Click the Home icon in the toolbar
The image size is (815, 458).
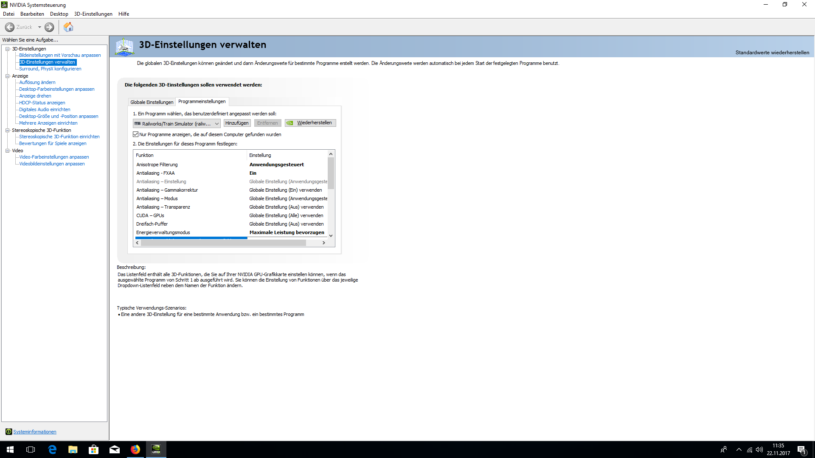[x=68, y=27]
